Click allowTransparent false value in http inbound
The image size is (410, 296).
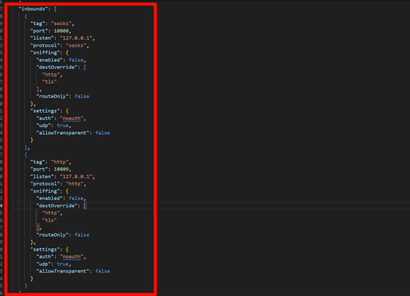(102, 271)
